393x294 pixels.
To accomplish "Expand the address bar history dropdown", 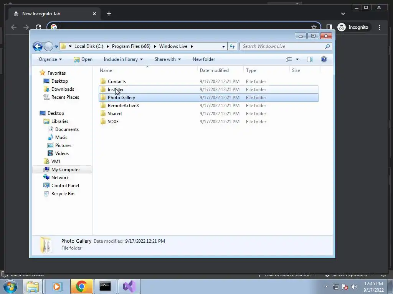I will (x=223, y=46).
